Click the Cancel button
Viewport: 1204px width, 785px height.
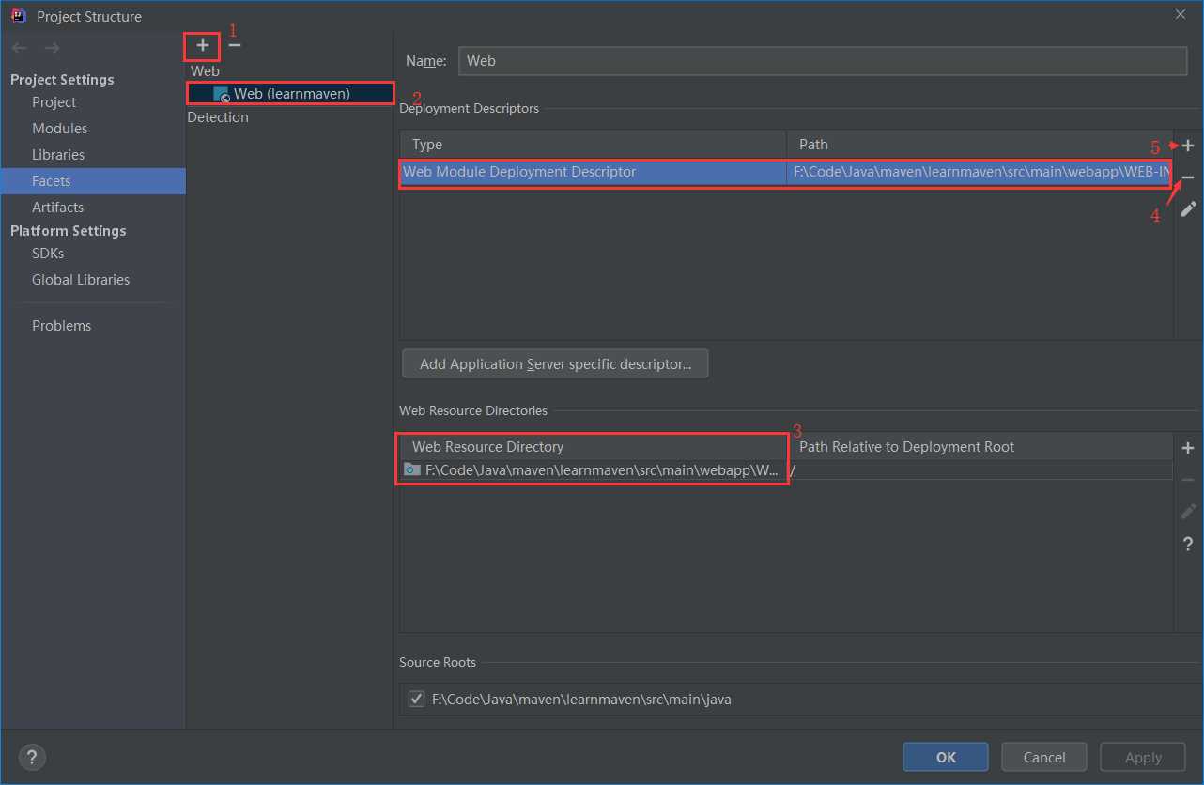point(1044,757)
